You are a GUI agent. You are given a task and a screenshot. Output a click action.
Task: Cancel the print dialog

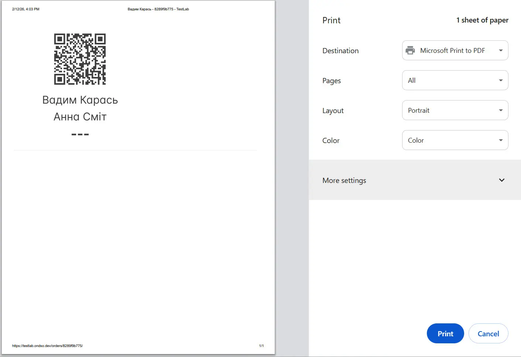click(488, 334)
